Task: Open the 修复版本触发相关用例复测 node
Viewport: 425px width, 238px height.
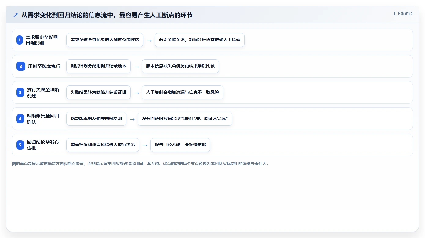Action: [96, 119]
